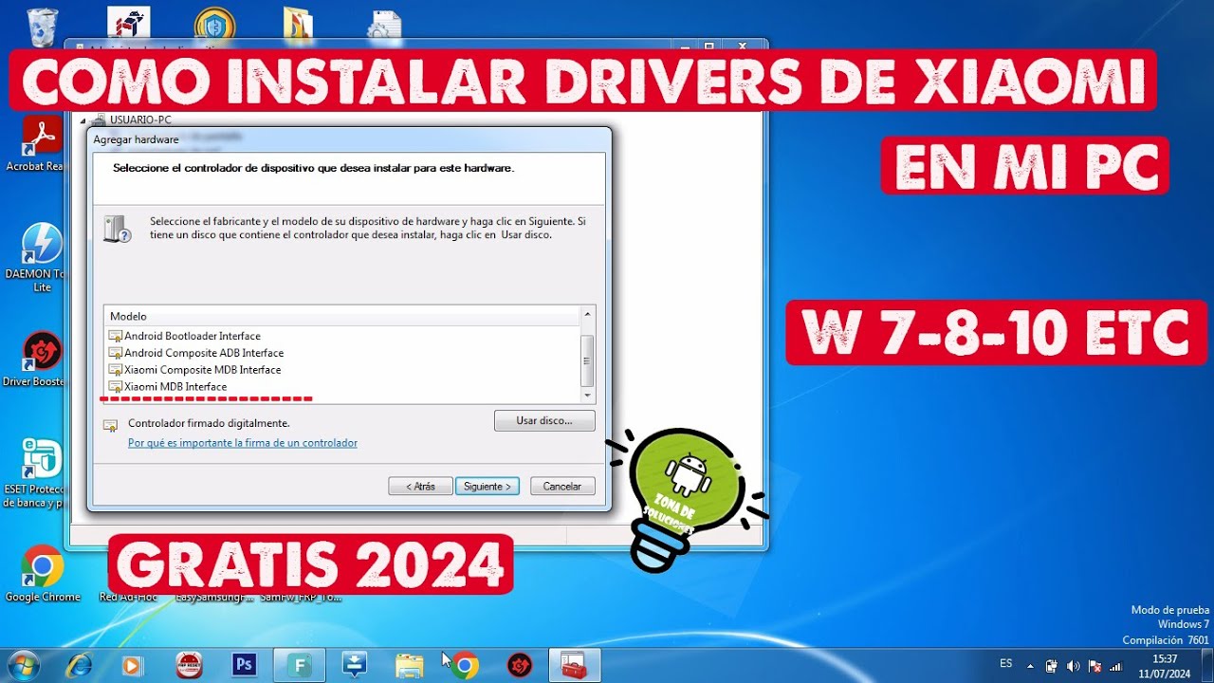The height and width of the screenshot is (683, 1214).
Task: Launch Photoshop from the taskbar
Action: click(x=245, y=665)
